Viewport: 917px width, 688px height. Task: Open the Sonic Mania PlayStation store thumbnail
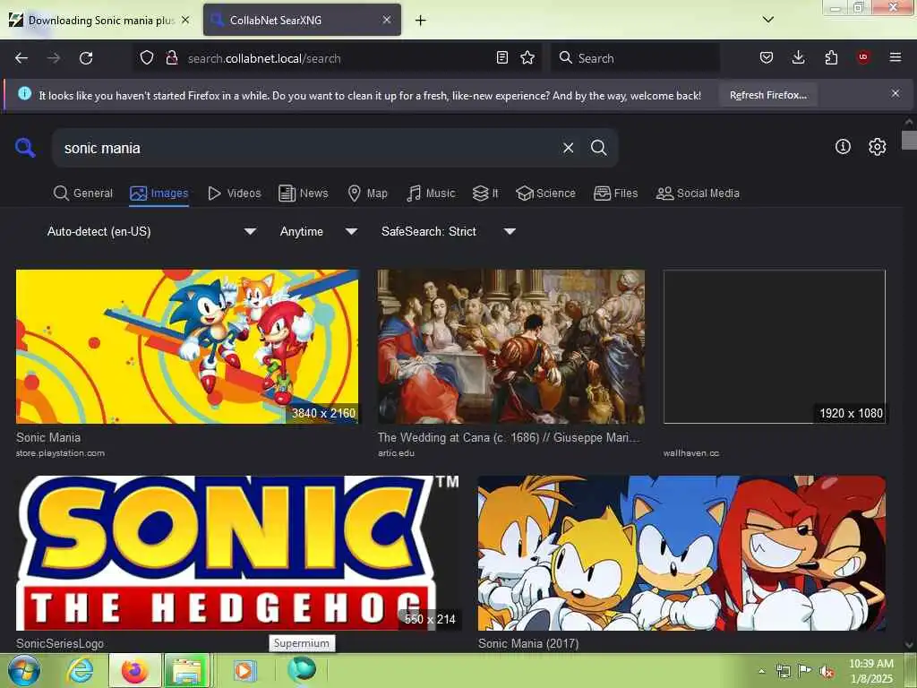[187, 347]
